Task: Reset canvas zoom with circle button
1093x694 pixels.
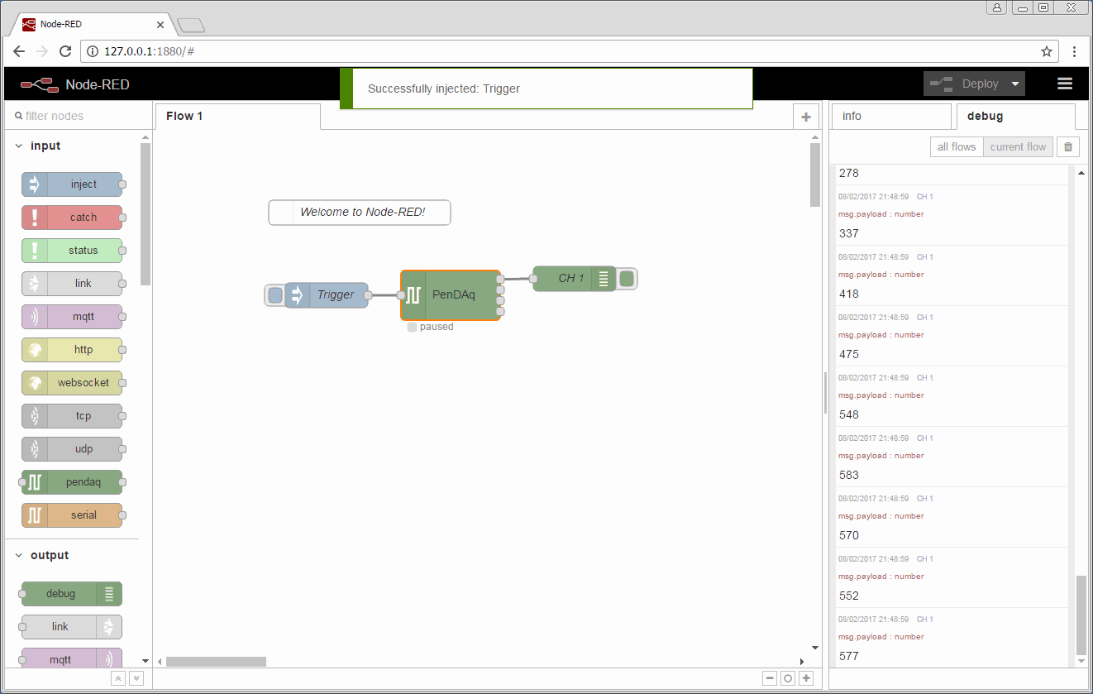Action: [788, 678]
